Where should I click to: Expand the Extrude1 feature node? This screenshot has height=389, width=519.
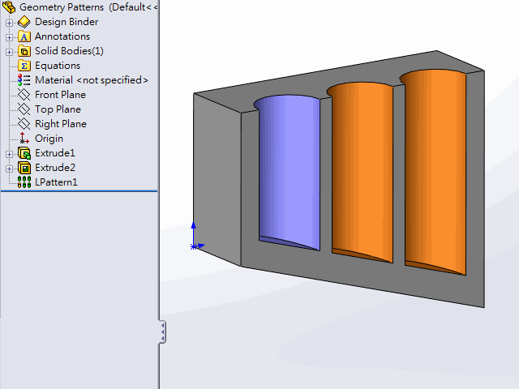pyautogui.click(x=9, y=154)
